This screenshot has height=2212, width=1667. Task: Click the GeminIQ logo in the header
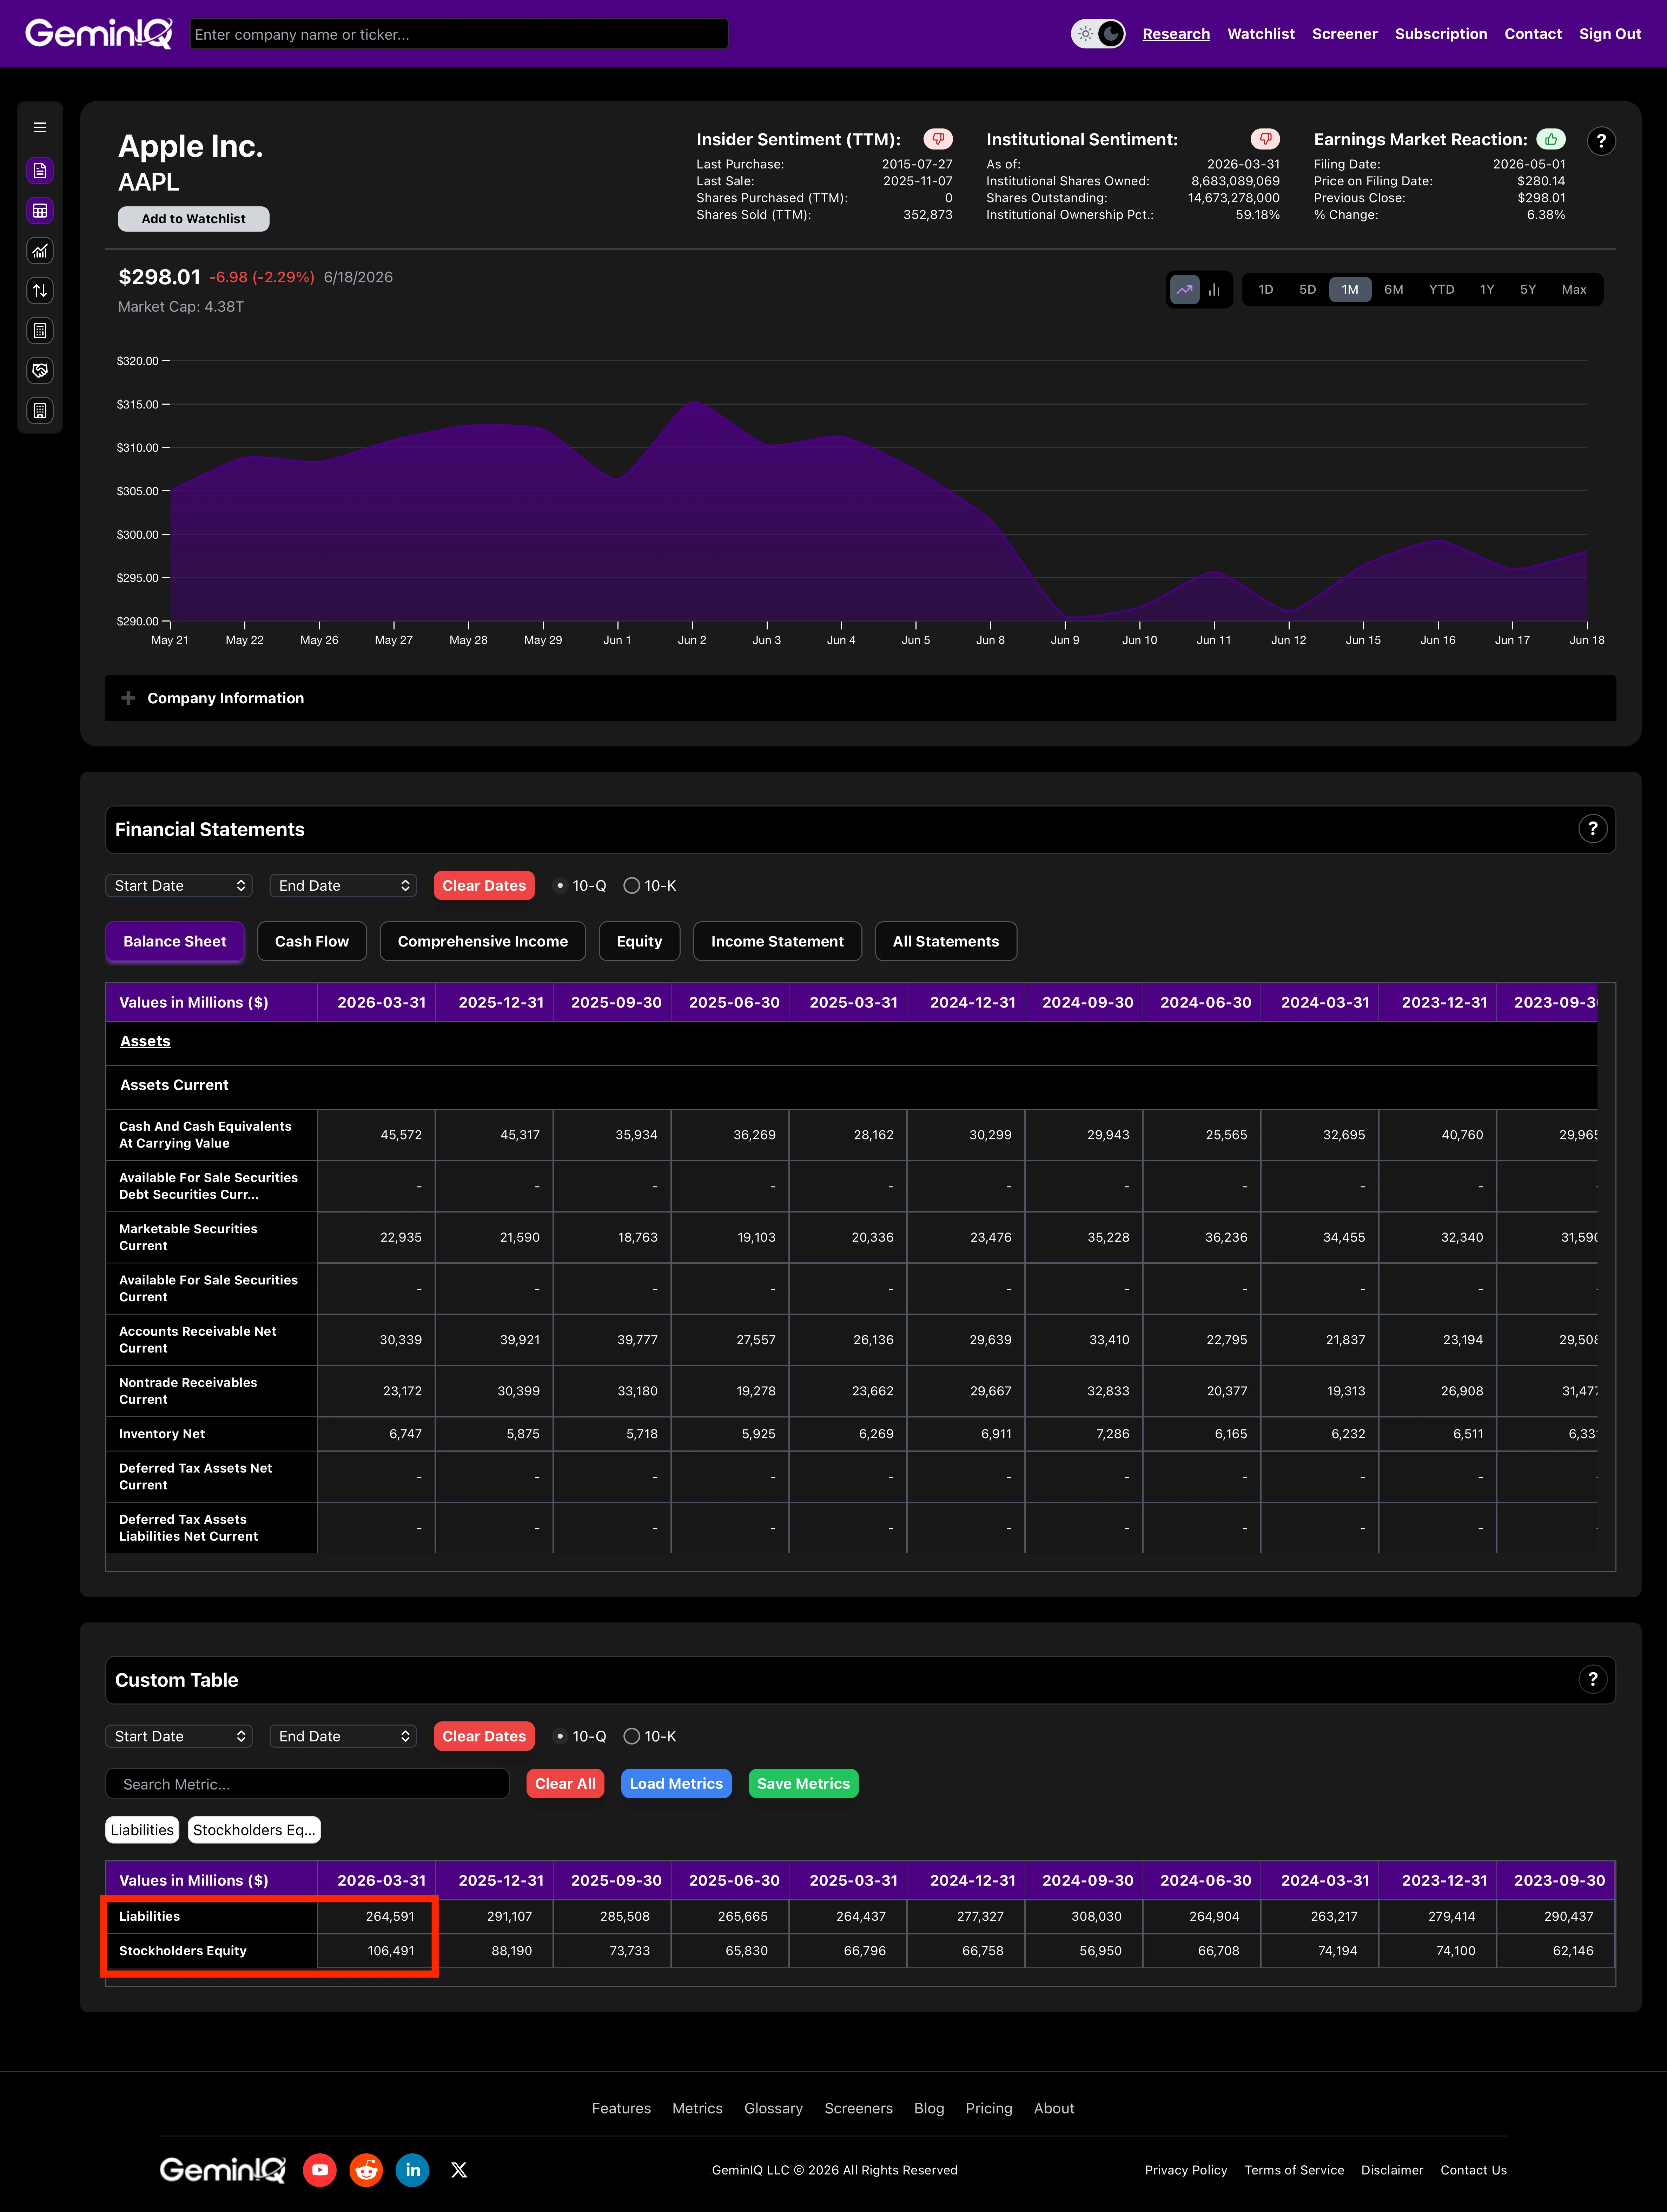point(99,34)
